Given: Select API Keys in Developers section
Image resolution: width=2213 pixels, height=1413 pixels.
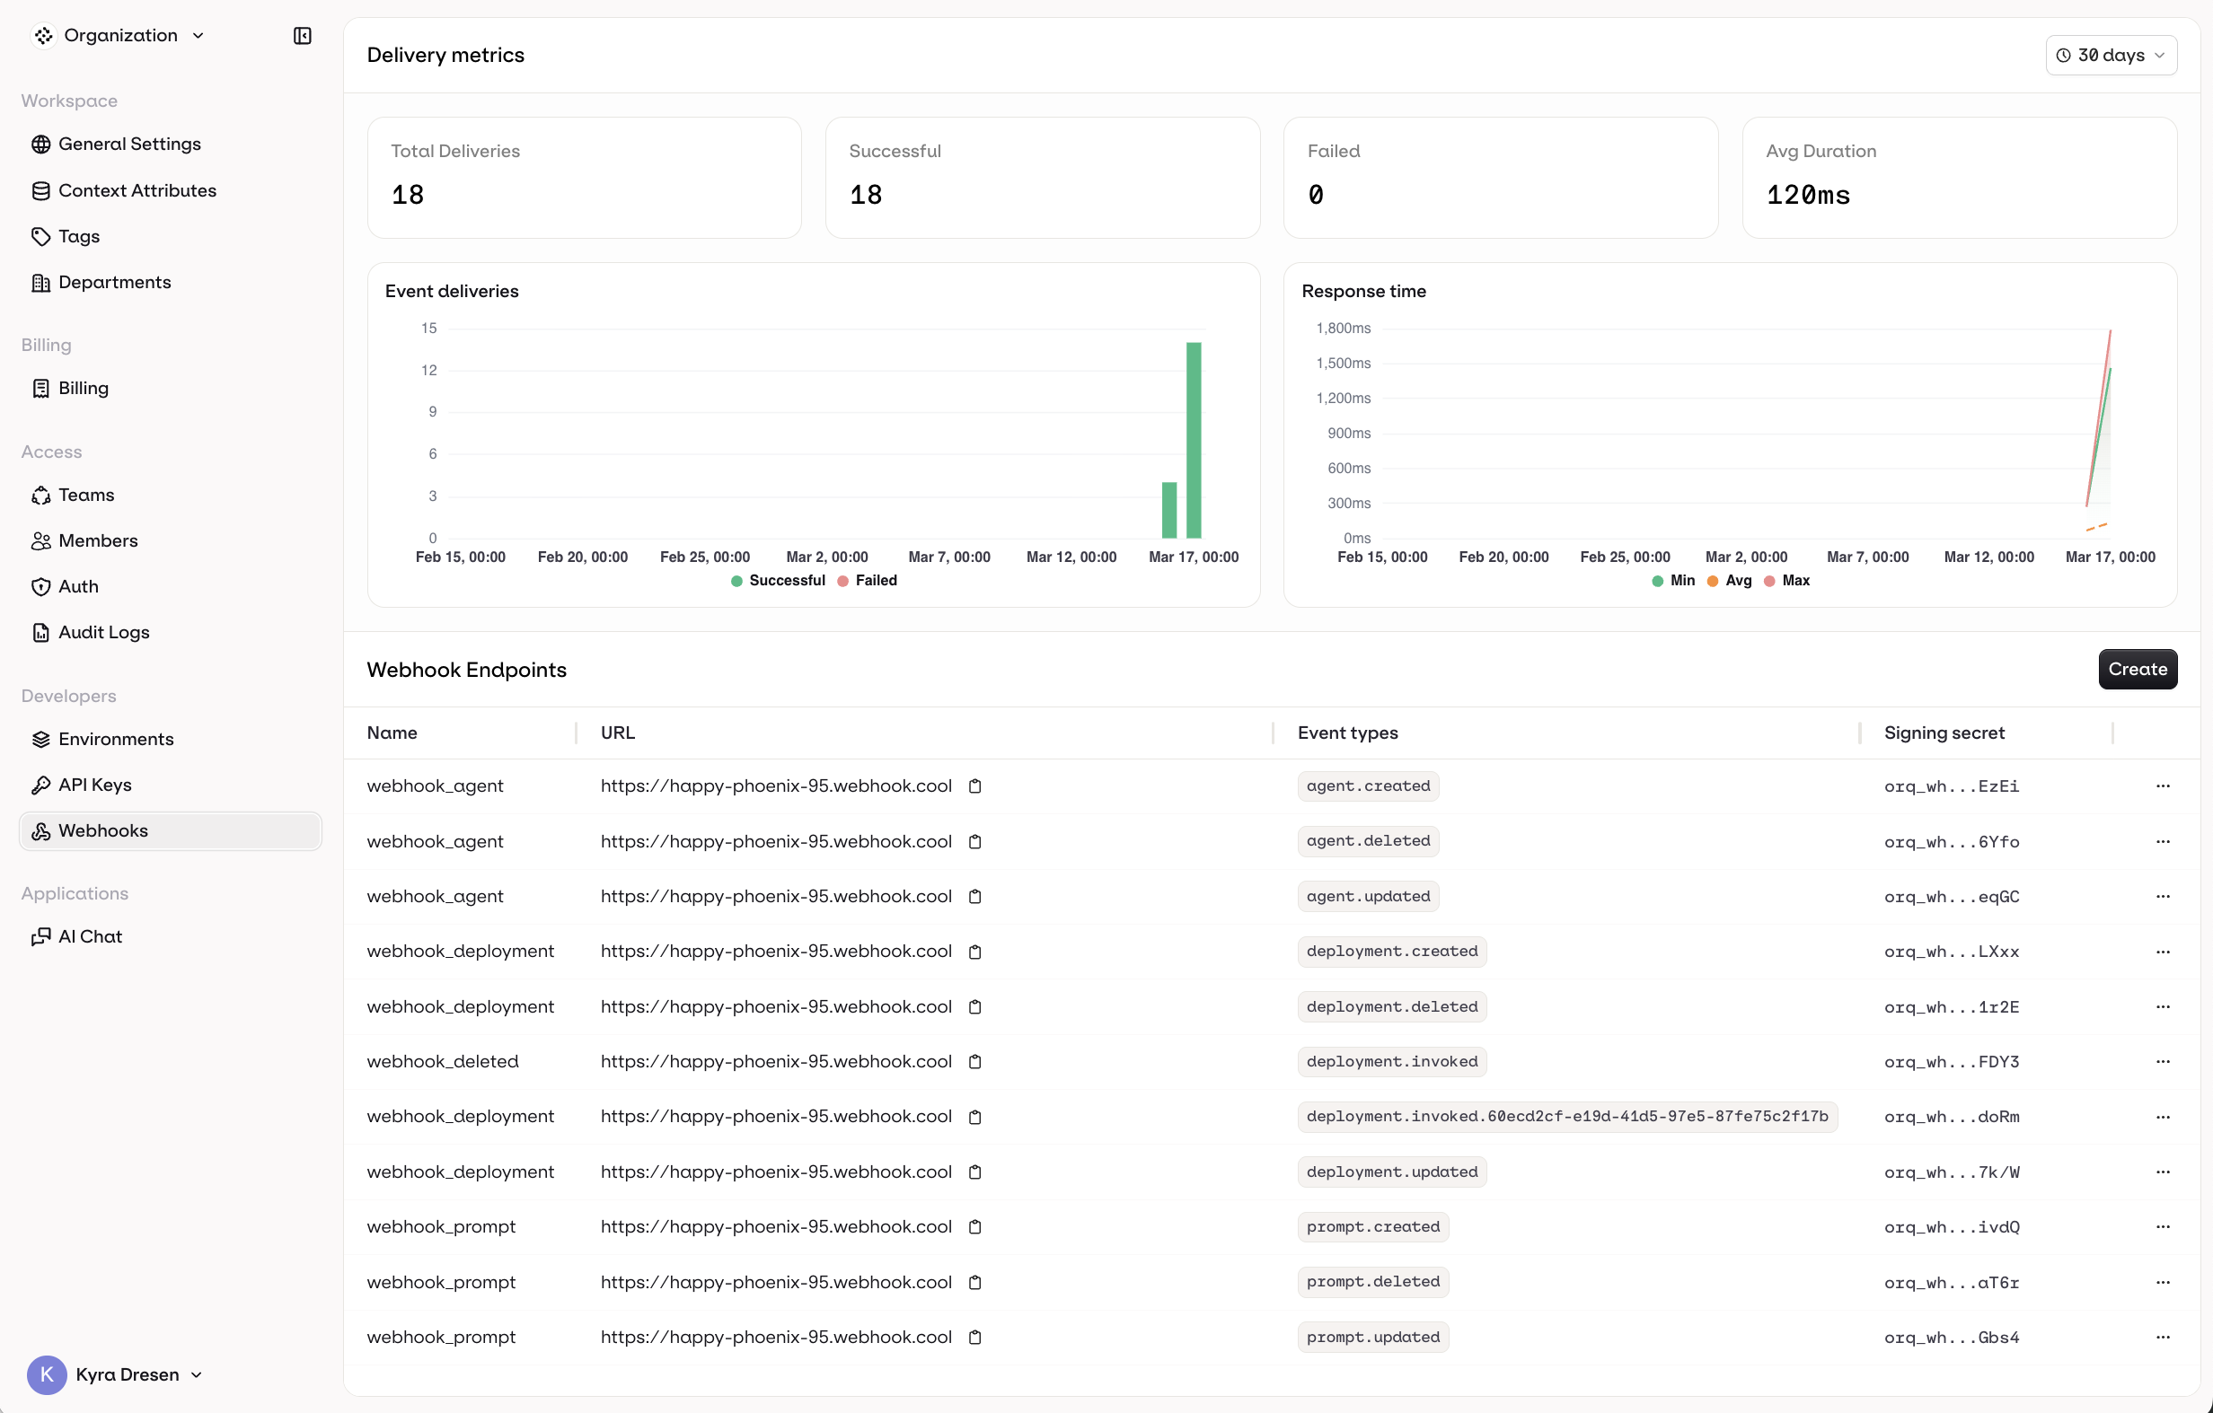Looking at the screenshot, I should click(x=94, y=785).
